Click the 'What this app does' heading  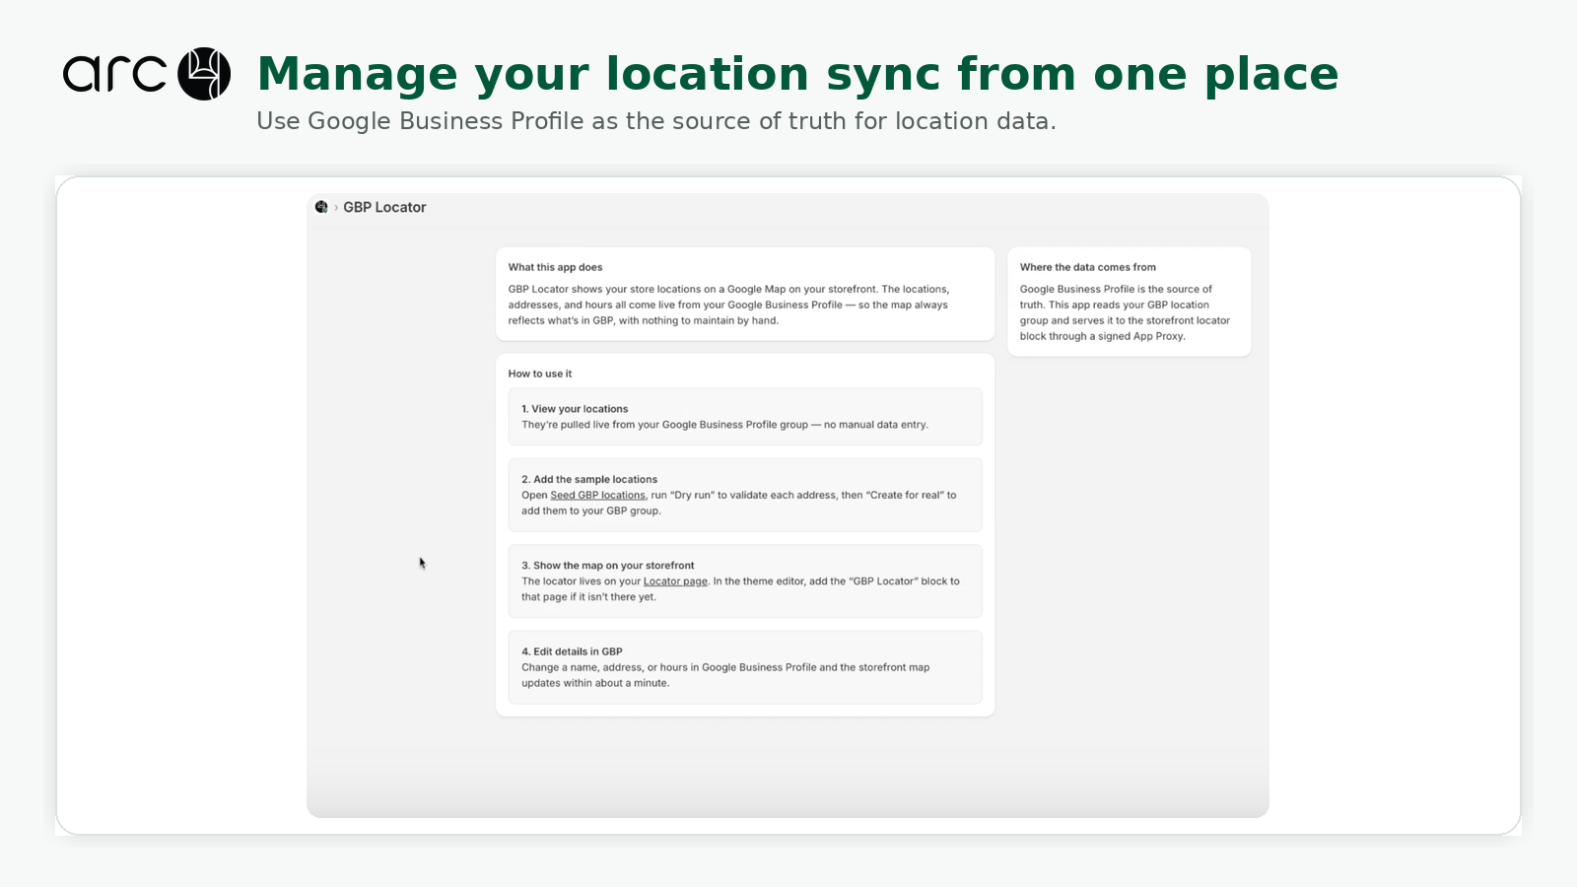click(x=555, y=267)
